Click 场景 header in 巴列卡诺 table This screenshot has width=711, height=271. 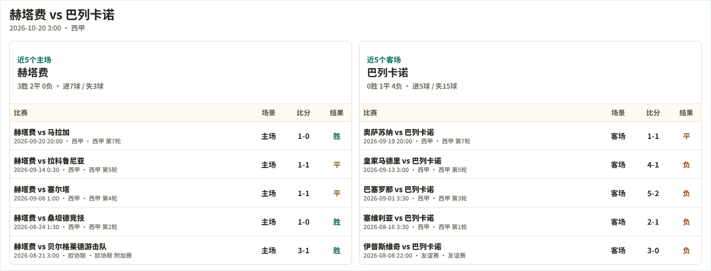tap(618, 113)
